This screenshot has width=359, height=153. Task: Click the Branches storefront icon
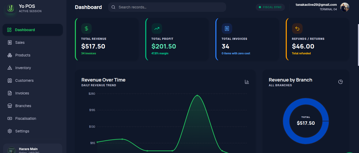pos(10,106)
